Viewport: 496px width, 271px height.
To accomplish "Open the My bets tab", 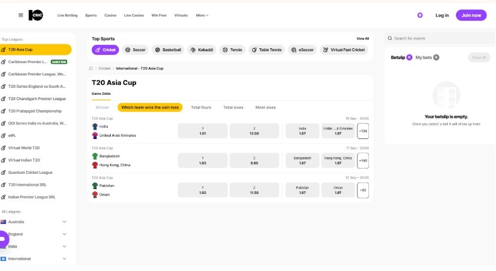I will pos(427,58).
